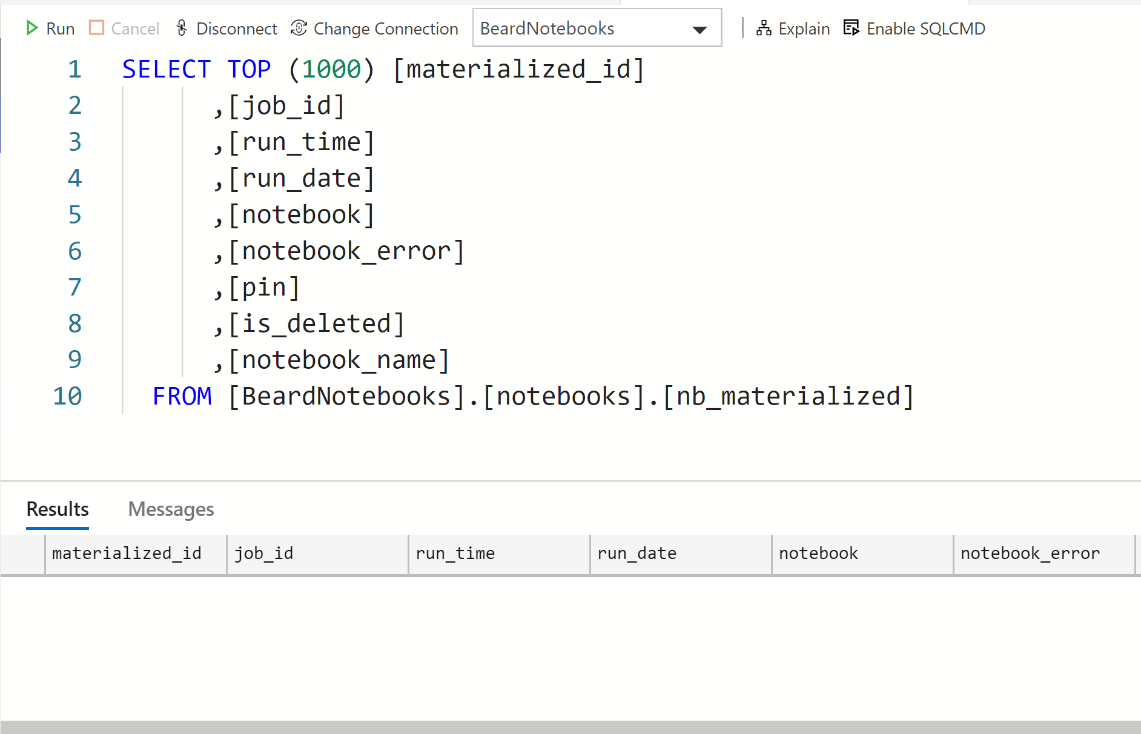Click the green Run play icon
Image resolution: width=1141 pixels, height=734 pixels.
[31, 28]
